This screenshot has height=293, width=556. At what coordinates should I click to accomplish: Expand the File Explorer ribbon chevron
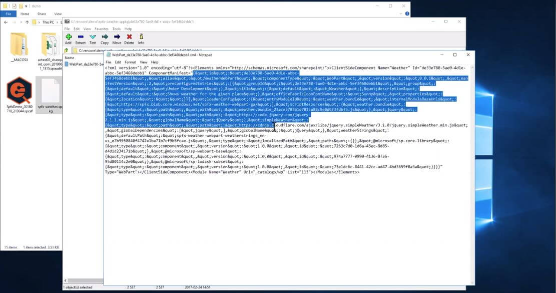[x=401, y=14]
